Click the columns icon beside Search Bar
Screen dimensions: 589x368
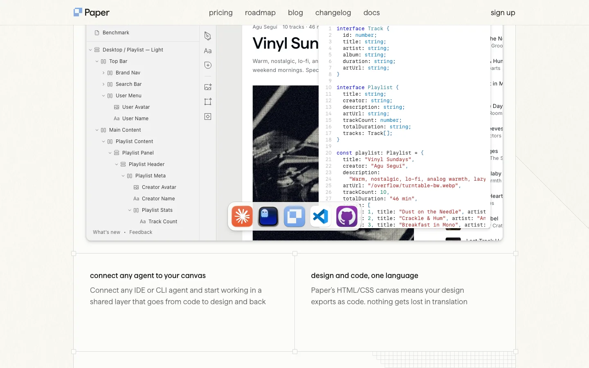(110, 84)
